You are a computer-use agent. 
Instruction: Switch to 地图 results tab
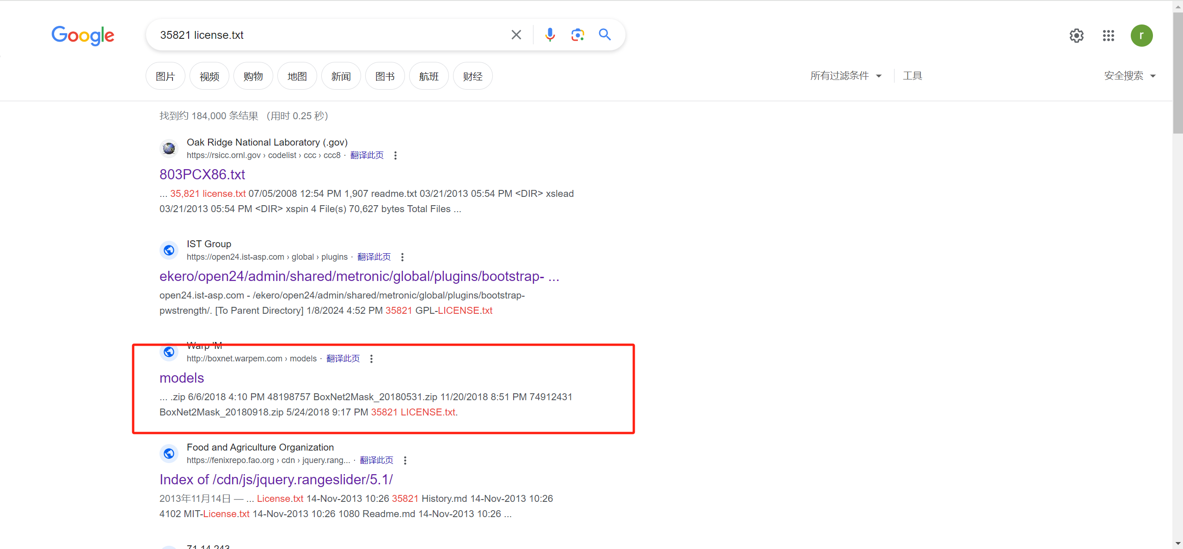297,76
